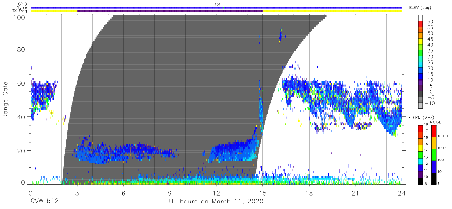
Task: Click the purple portion of the TX Freq strip
Action: click(170, 11)
